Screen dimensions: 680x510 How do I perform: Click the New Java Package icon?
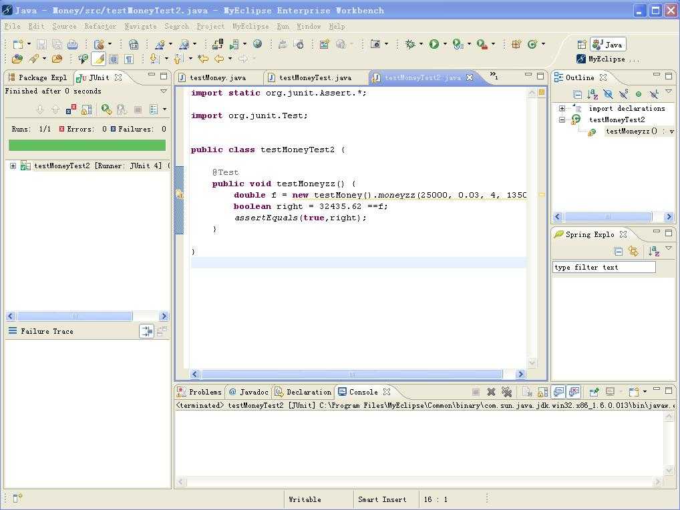516,44
